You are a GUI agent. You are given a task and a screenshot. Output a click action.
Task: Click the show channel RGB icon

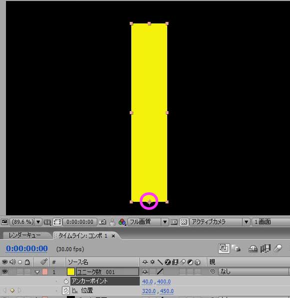[122, 222]
